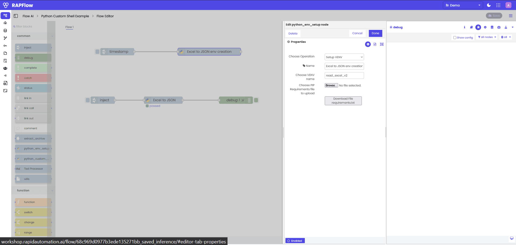Enable the Show config checkbox
The height and width of the screenshot is (245, 516).
coord(455,37)
